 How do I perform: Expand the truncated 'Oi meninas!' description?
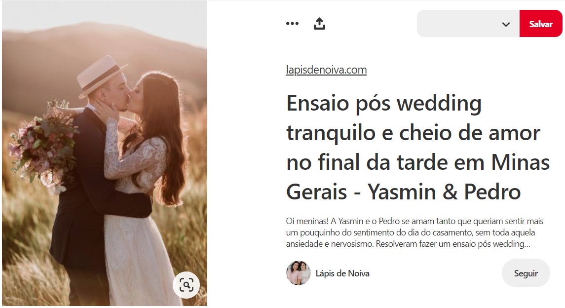point(414,232)
